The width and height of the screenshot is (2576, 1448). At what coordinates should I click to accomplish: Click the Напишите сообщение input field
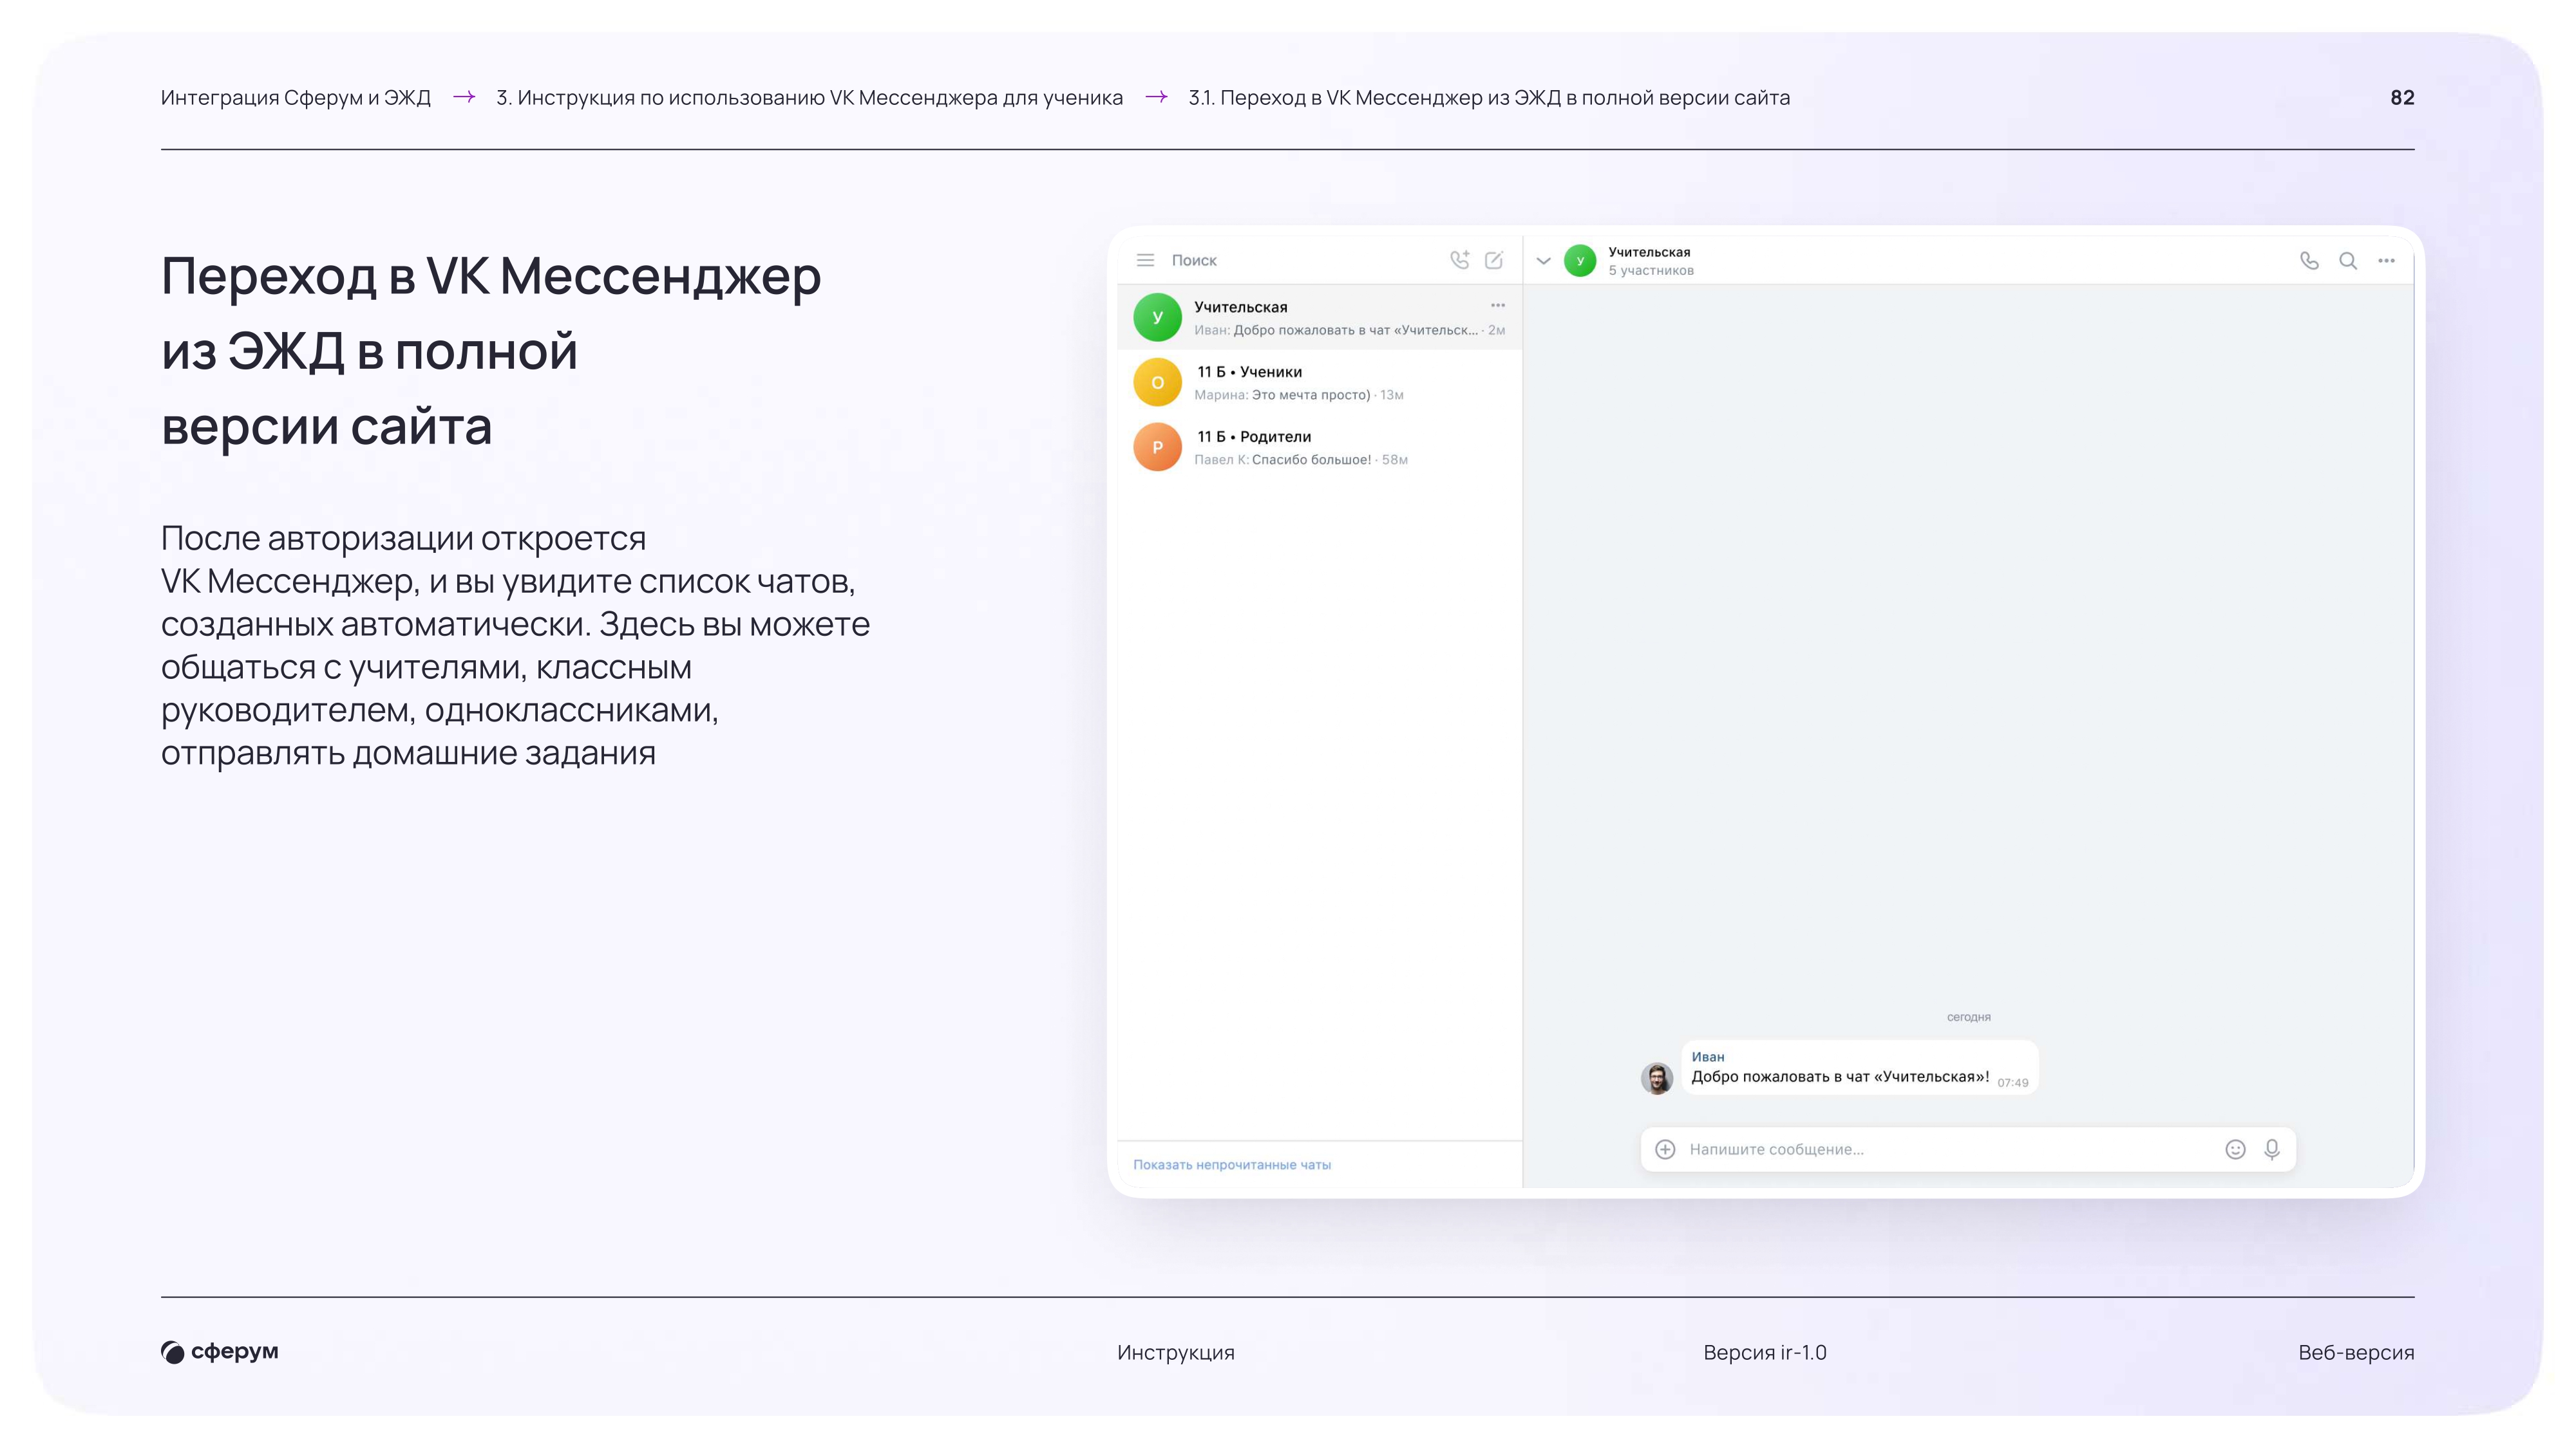coord(1950,1149)
